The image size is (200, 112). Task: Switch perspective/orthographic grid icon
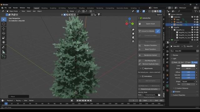[133, 41]
